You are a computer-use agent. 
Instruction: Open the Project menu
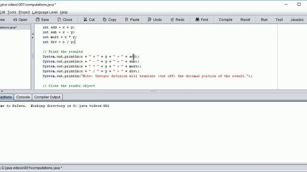(24, 12)
